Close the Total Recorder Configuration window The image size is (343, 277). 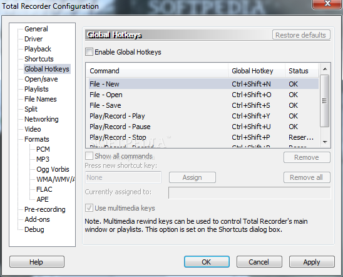[x=327, y=4]
